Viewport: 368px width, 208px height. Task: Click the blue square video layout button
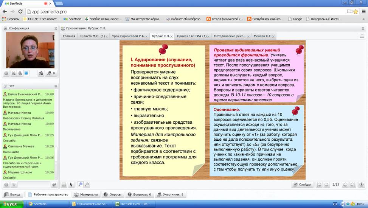point(26,73)
